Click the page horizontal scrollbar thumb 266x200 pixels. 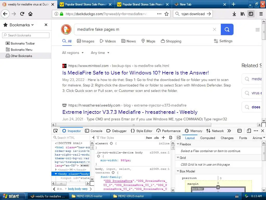(x=134, y=125)
